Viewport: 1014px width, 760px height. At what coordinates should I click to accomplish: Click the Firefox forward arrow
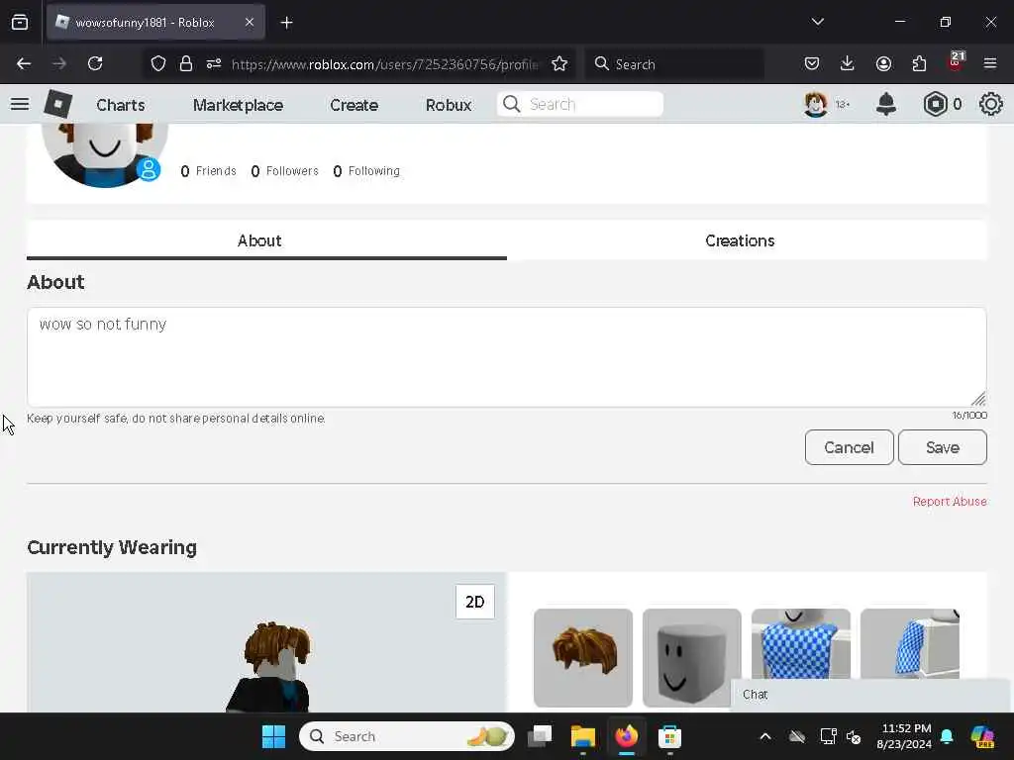(59, 64)
